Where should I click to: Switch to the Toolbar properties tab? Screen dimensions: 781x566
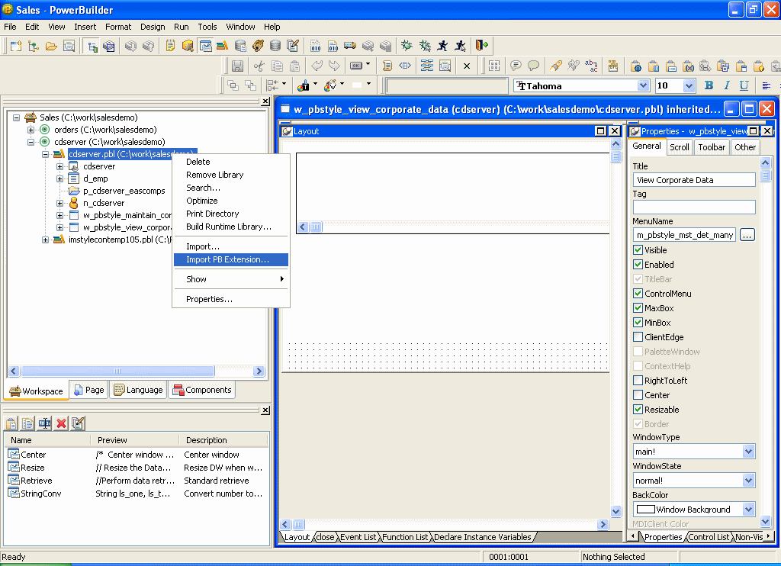pyautogui.click(x=712, y=147)
